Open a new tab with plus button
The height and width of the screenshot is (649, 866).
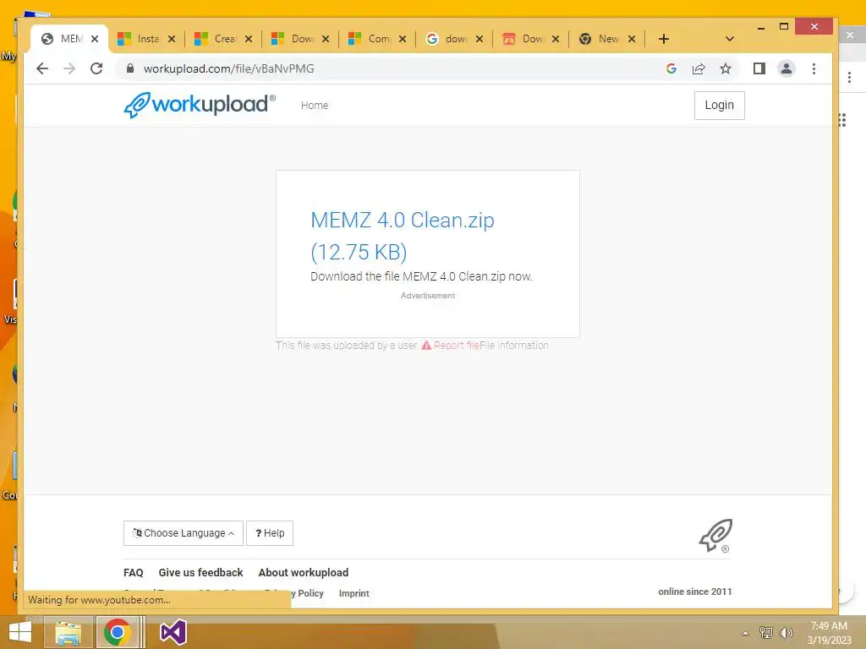click(664, 39)
